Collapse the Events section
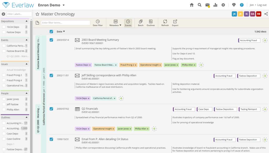The height and width of the screenshot is (153, 269). (27, 40)
